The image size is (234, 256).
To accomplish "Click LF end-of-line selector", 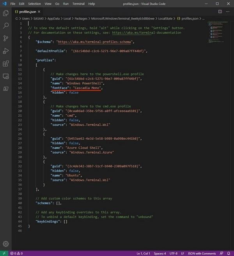I will pos(183,254).
